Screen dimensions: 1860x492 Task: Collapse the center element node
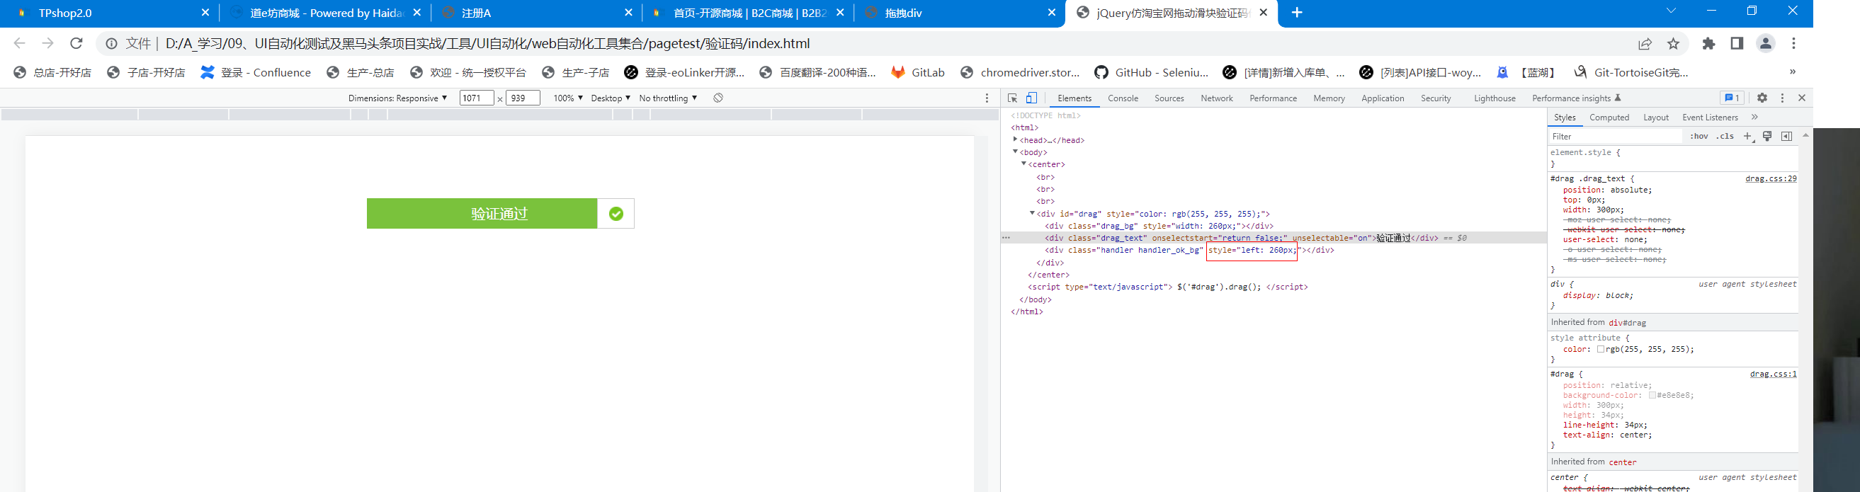pyautogui.click(x=1024, y=164)
